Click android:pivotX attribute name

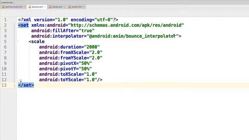[x=58, y=63]
